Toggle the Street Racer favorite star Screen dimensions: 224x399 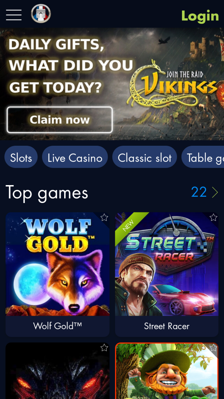(213, 217)
